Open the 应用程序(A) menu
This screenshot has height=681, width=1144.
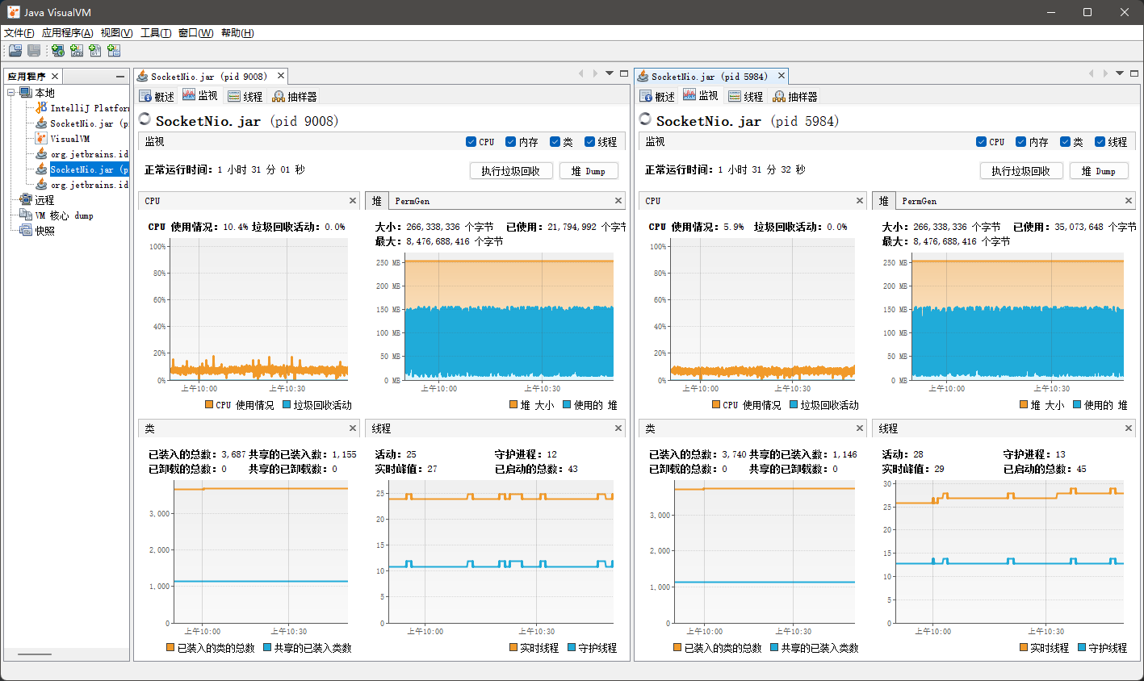click(x=67, y=33)
